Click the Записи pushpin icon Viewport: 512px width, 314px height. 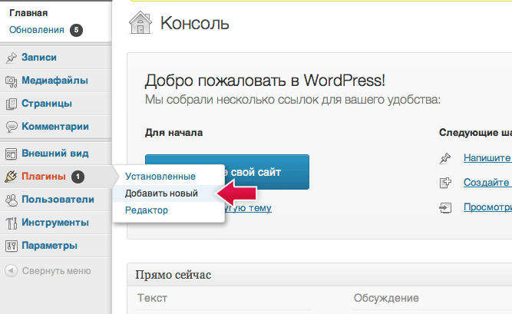12,58
